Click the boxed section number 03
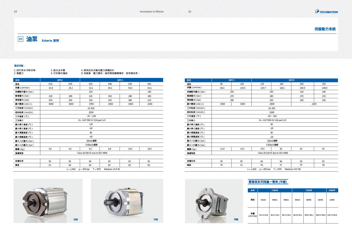 click(20, 39)
